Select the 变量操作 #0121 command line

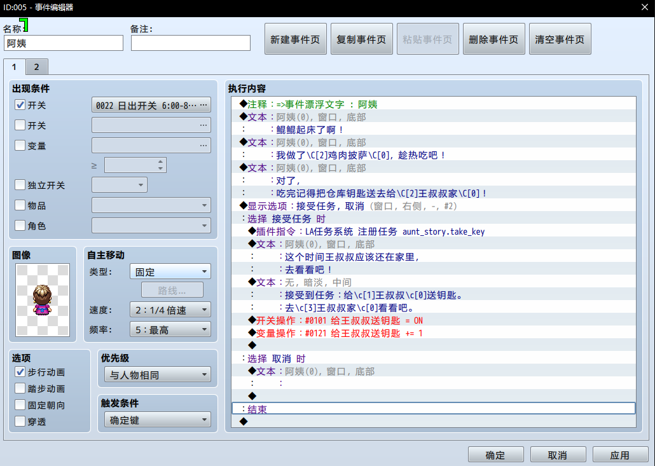pyautogui.click(x=434, y=333)
